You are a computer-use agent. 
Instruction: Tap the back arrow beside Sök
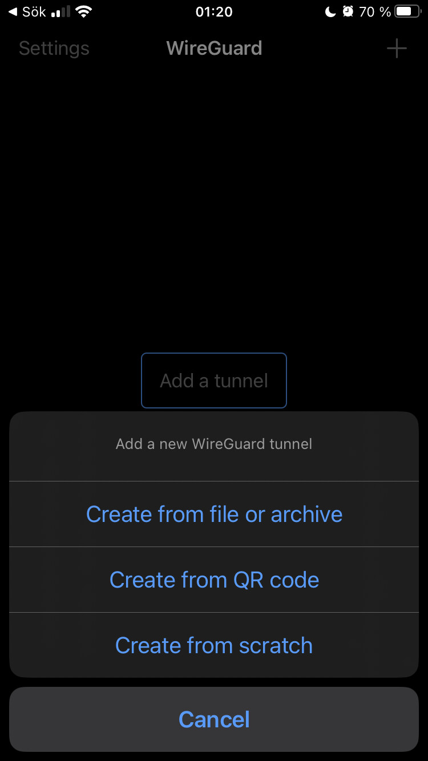(x=13, y=12)
